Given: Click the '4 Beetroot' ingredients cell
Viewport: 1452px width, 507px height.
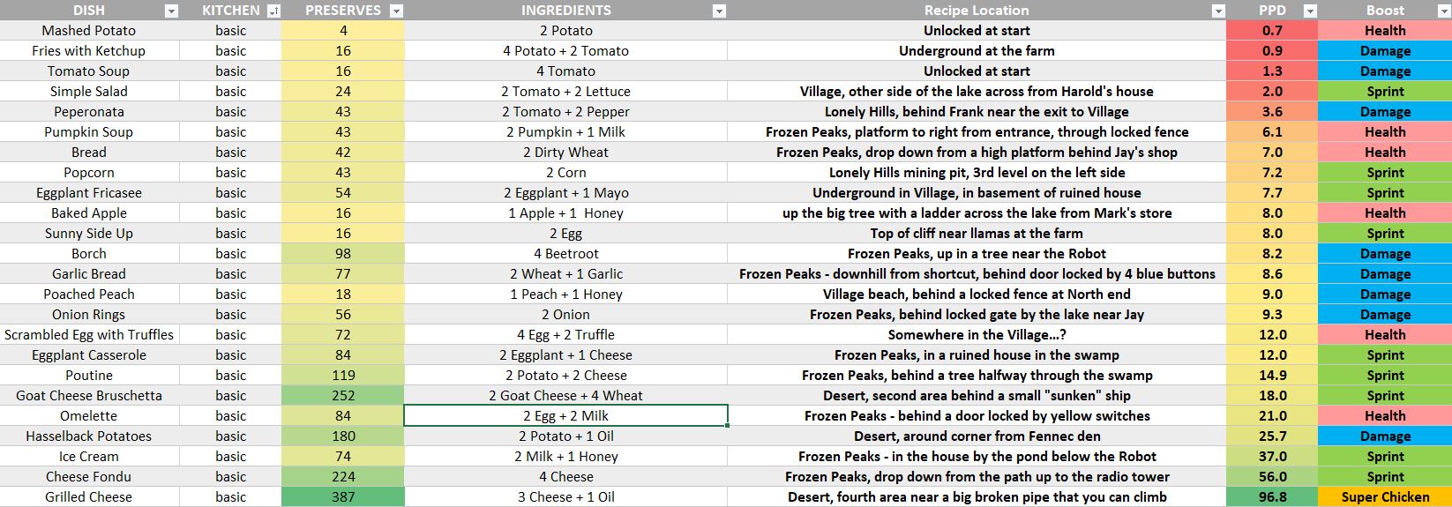Looking at the screenshot, I should tap(565, 254).
